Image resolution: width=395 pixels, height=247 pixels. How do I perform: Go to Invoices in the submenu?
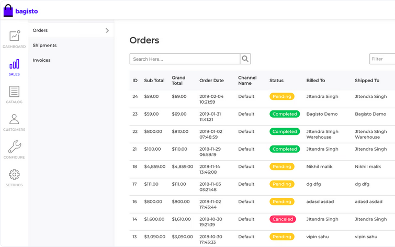(42, 60)
